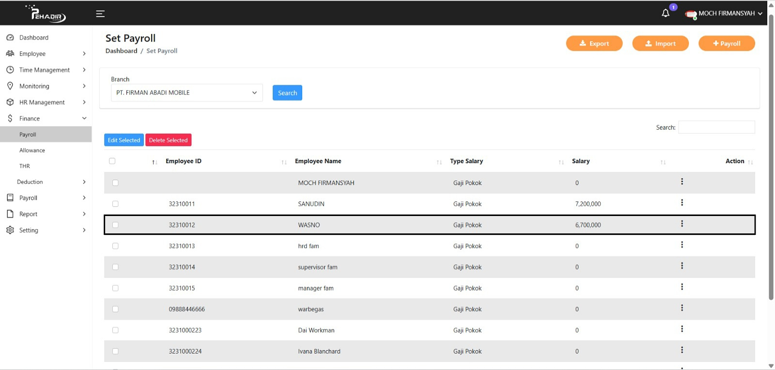Check the box for employee 32310011
This screenshot has width=775, height=370.
pos(115,204)
